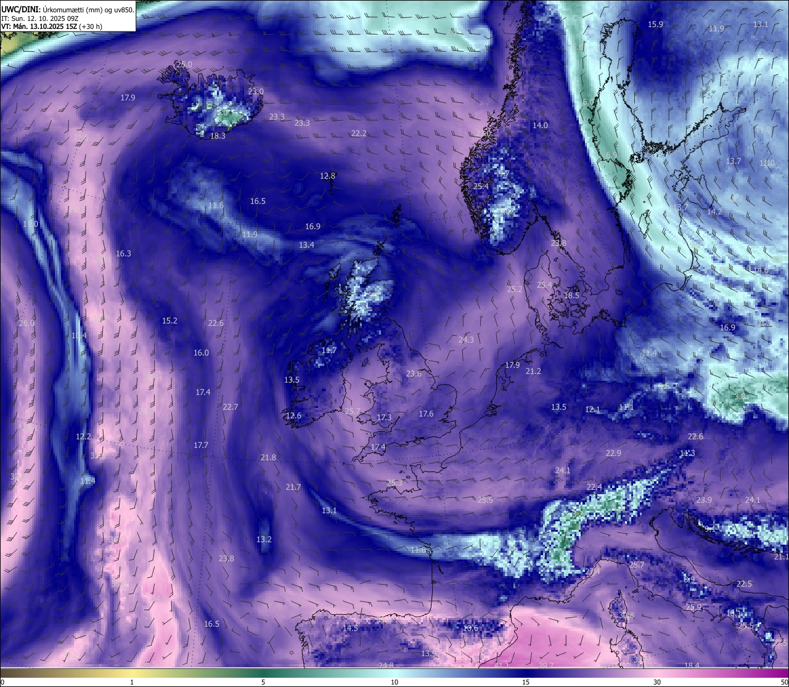
Task: Click the 17.7 value label
Action: pyautogui.click(x=200, y=445)
